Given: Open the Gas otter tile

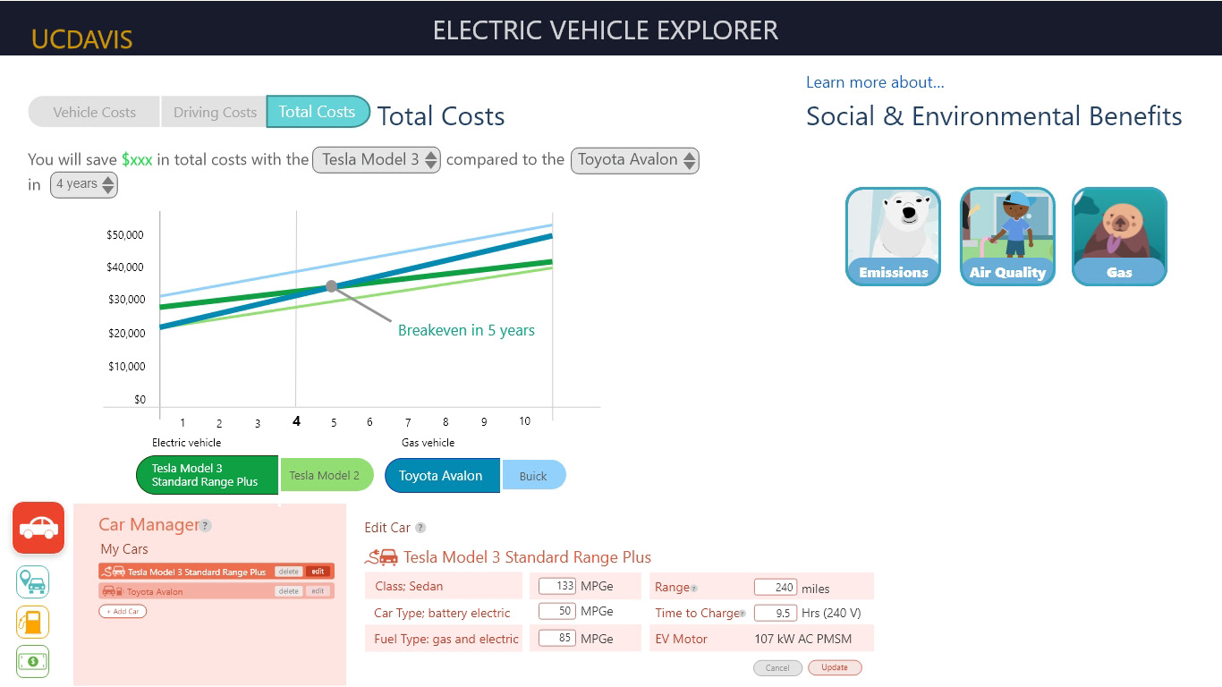Looking at the screenshot, I should 1119,236.
